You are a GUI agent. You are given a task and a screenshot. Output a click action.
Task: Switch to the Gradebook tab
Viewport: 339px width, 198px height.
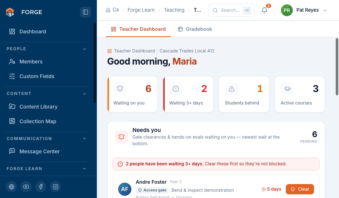pyautogui.click(x=194, y=29)
